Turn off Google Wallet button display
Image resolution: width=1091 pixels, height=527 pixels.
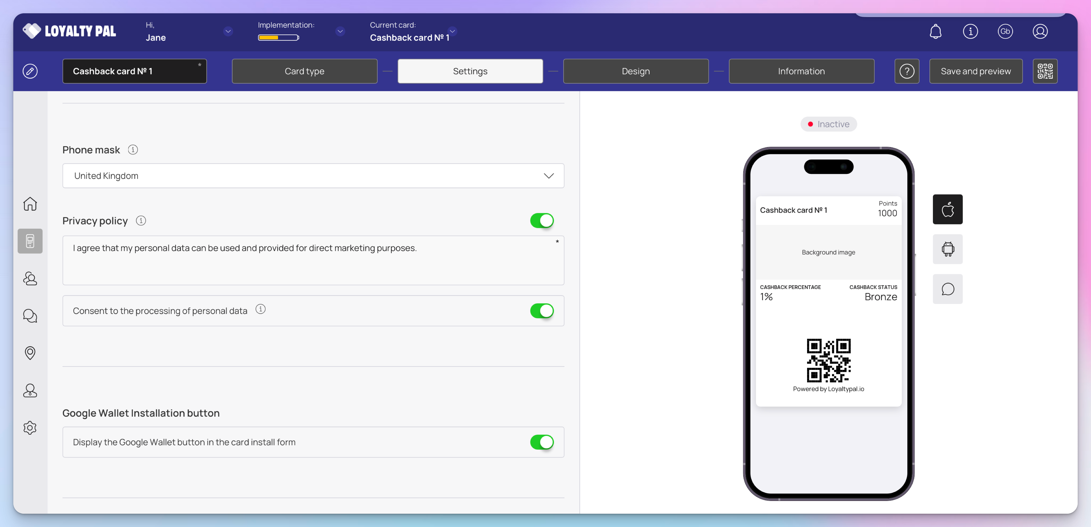541,442
